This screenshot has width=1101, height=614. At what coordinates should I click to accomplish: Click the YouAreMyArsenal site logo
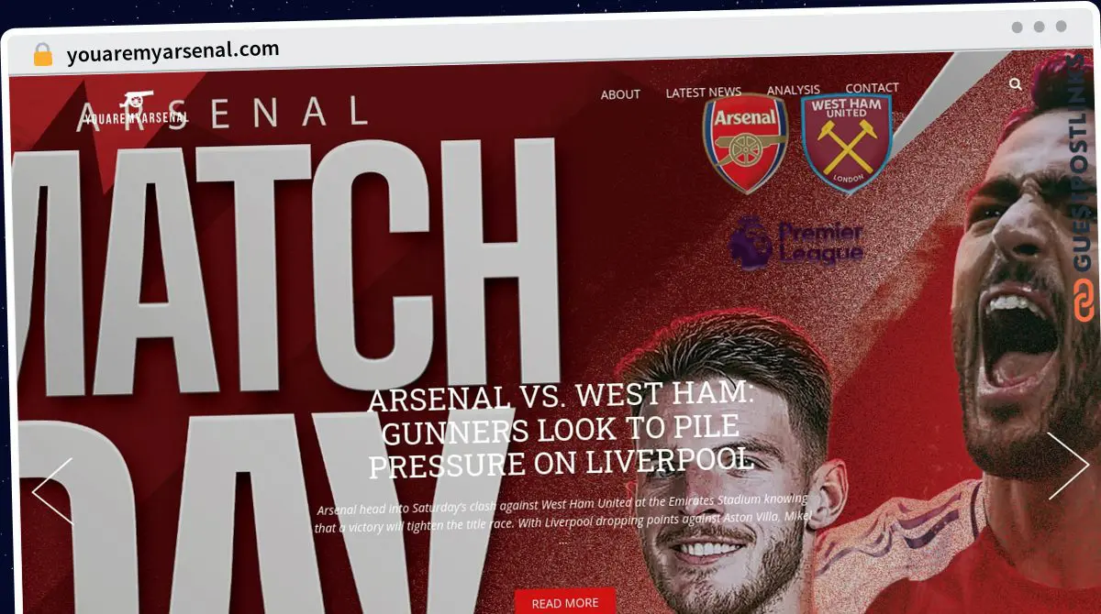tap(135, 108)
